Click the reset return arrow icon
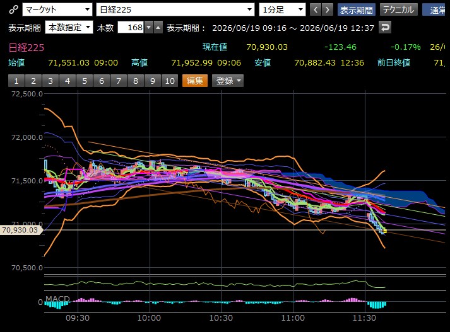Viewport: 450px width, 332px height. [385, 28]
